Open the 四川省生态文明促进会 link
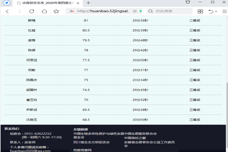 coord(91,142)
